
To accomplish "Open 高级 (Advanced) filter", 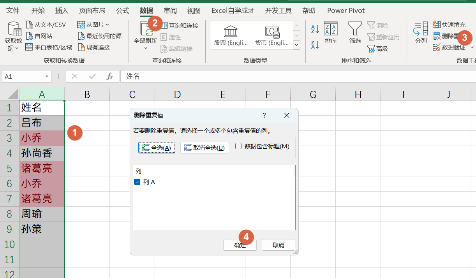I will point(377,49).
